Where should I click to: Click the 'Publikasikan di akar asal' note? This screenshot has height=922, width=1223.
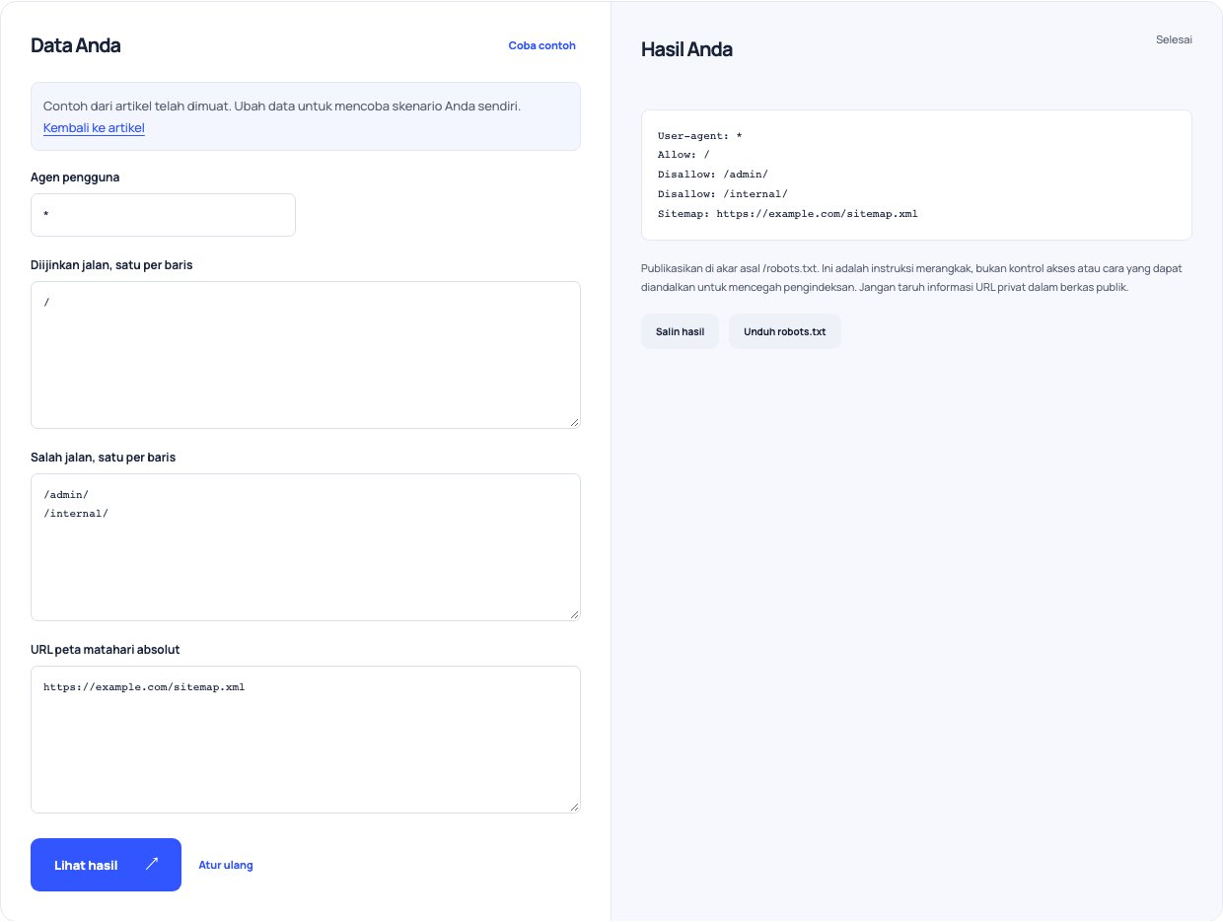(x=911, y=278)
